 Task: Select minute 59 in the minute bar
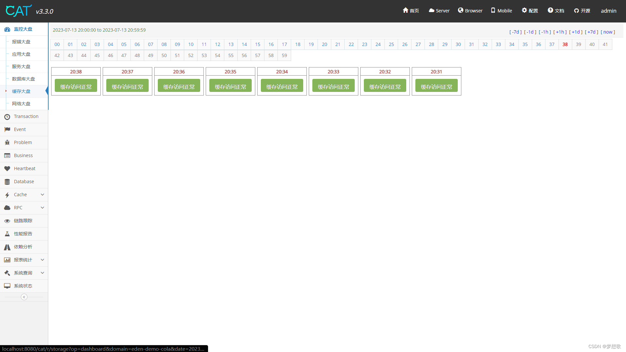point(284,55)
